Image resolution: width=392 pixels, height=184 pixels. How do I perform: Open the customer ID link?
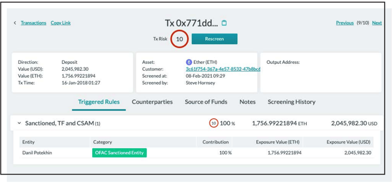[x=223, y=69]
